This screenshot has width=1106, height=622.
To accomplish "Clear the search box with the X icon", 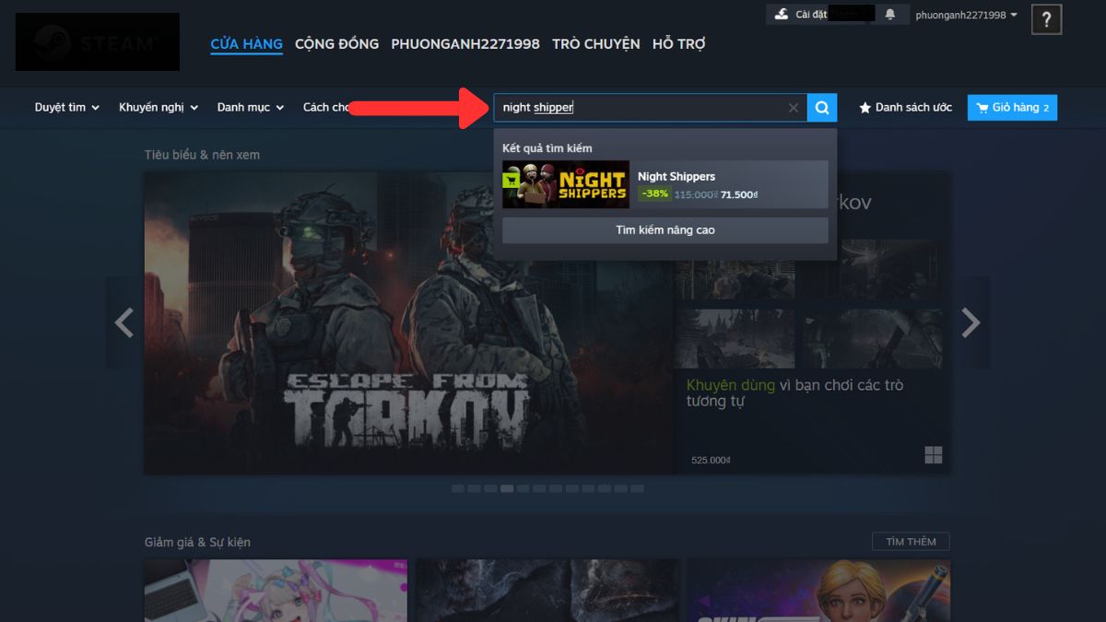I will (x=794, y=107).
